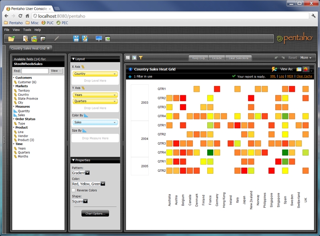
Task: Click the wrench settings icon in browser
Action: pos(314,16)
